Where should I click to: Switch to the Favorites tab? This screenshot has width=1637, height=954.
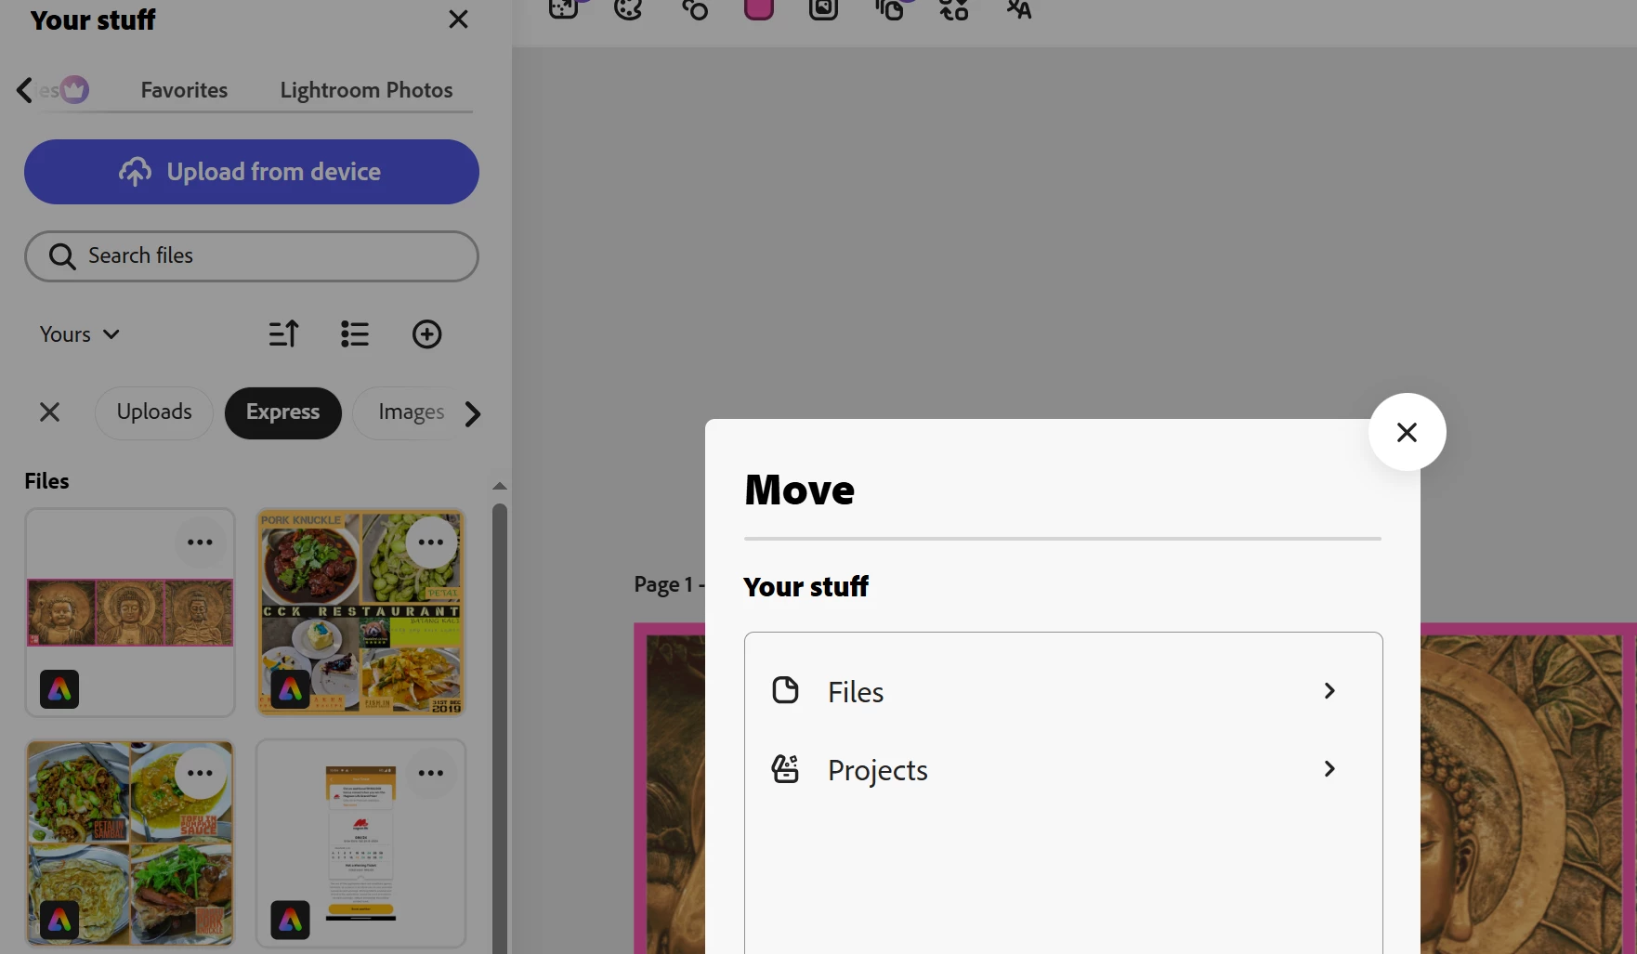click(x=184, y=90)
